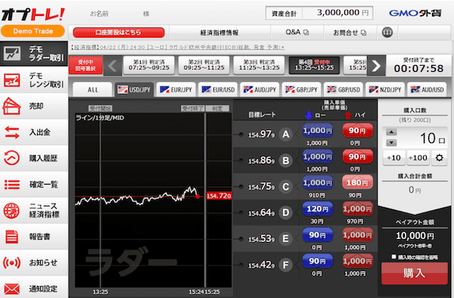Open 購入履歴 purchase history icon

(11, 158)
